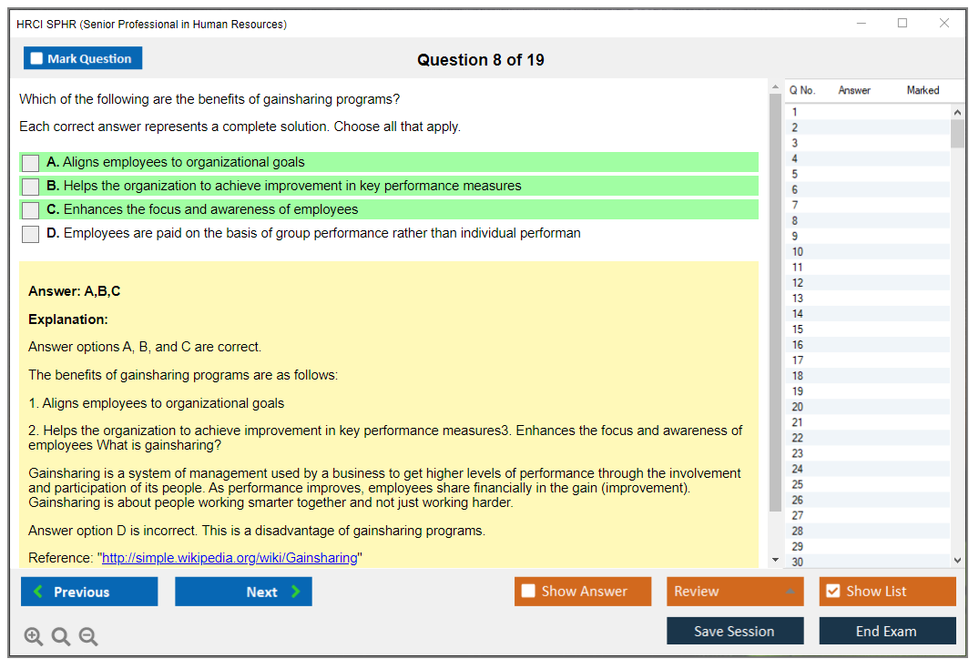
Task: Click the reset zoom magnifier icon
Action: 61,637
